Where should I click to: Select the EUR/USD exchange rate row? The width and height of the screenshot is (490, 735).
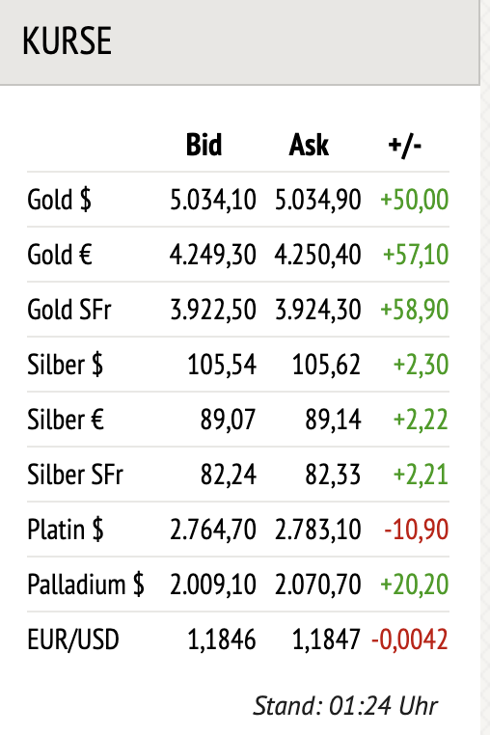coord(238,640)
